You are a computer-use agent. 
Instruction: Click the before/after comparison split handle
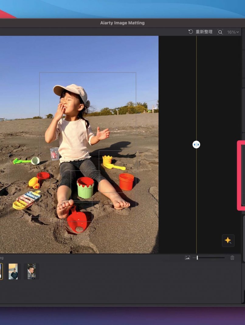pos(196,145)
